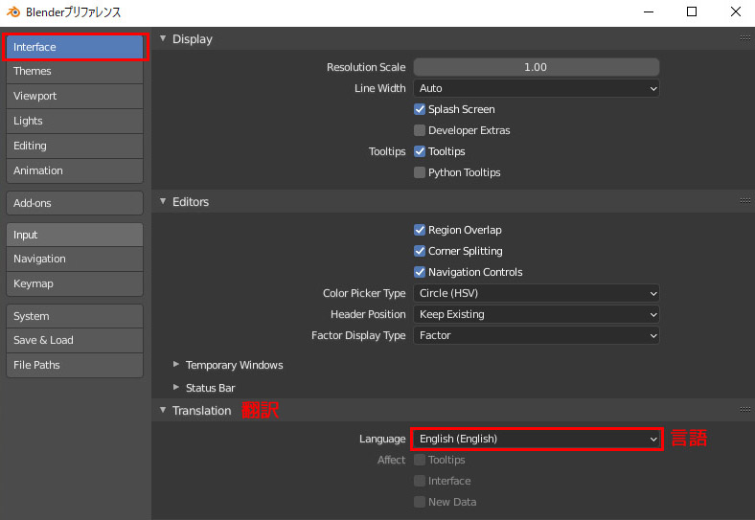
Task: Click the Factor Display Type label
Action: coord(358,335)
